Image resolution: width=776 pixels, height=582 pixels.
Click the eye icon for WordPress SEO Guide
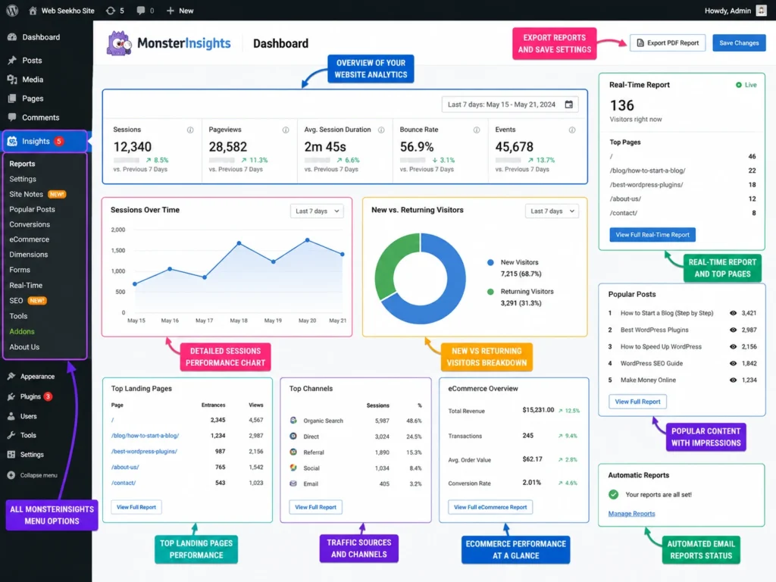coord(733,363)
